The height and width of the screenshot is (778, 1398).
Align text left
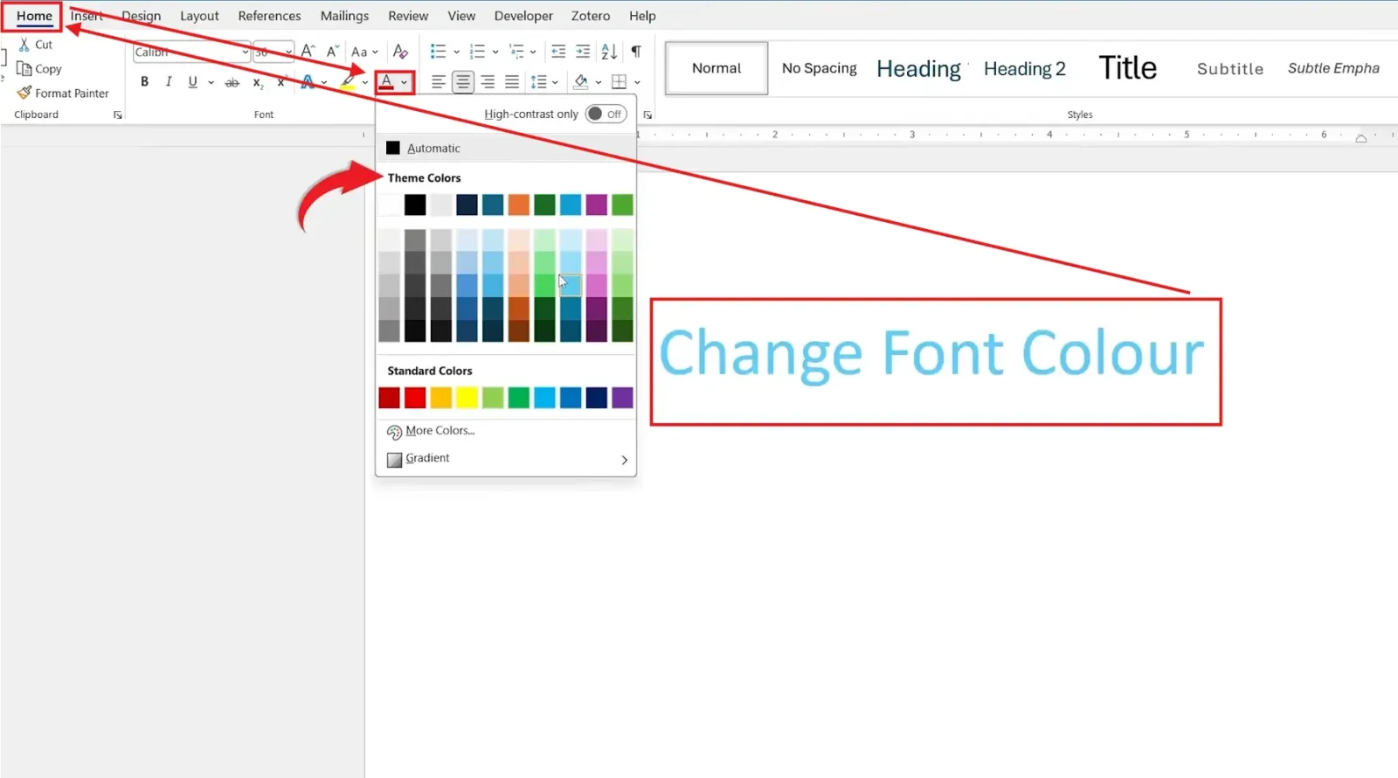439,82
